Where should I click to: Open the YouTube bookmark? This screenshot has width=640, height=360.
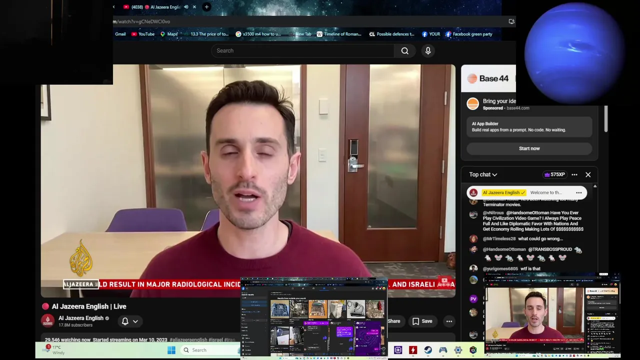click(x=143, y=34)
